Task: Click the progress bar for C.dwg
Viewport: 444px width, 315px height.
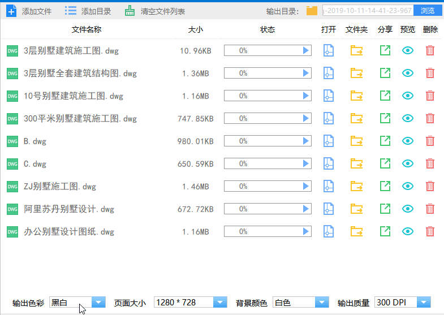Action: (268, 163)
